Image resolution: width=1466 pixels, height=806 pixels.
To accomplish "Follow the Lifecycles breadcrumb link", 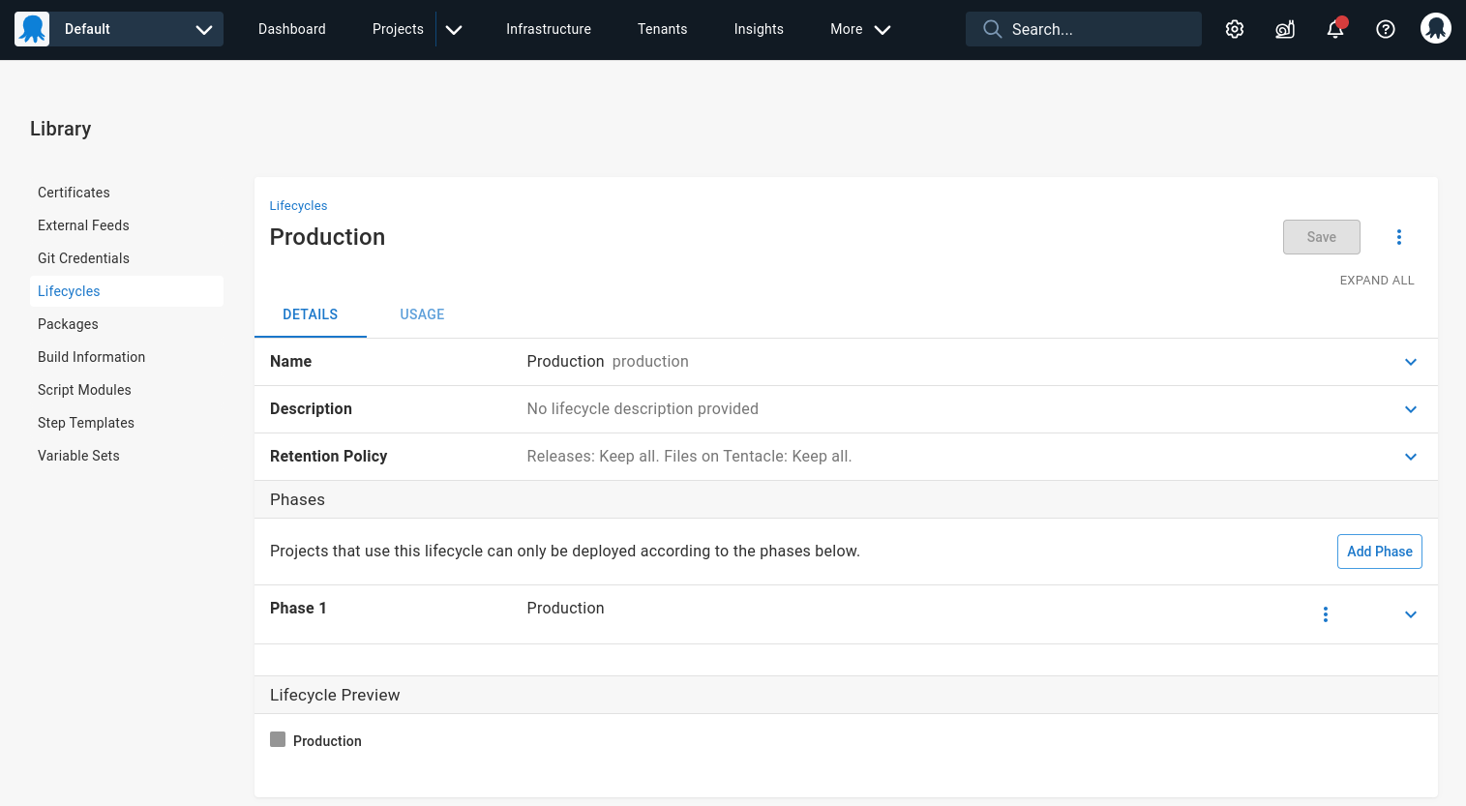I will pos(298,206).
